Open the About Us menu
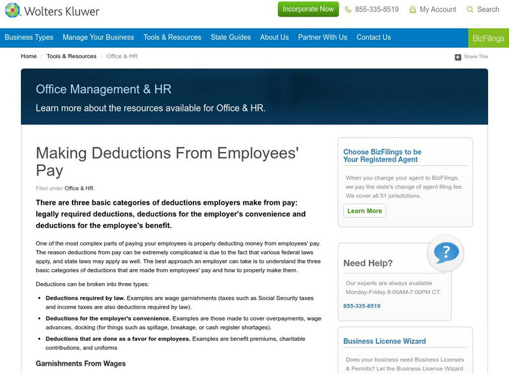This screenshot has width=509, height=374. tap(274, 37)
